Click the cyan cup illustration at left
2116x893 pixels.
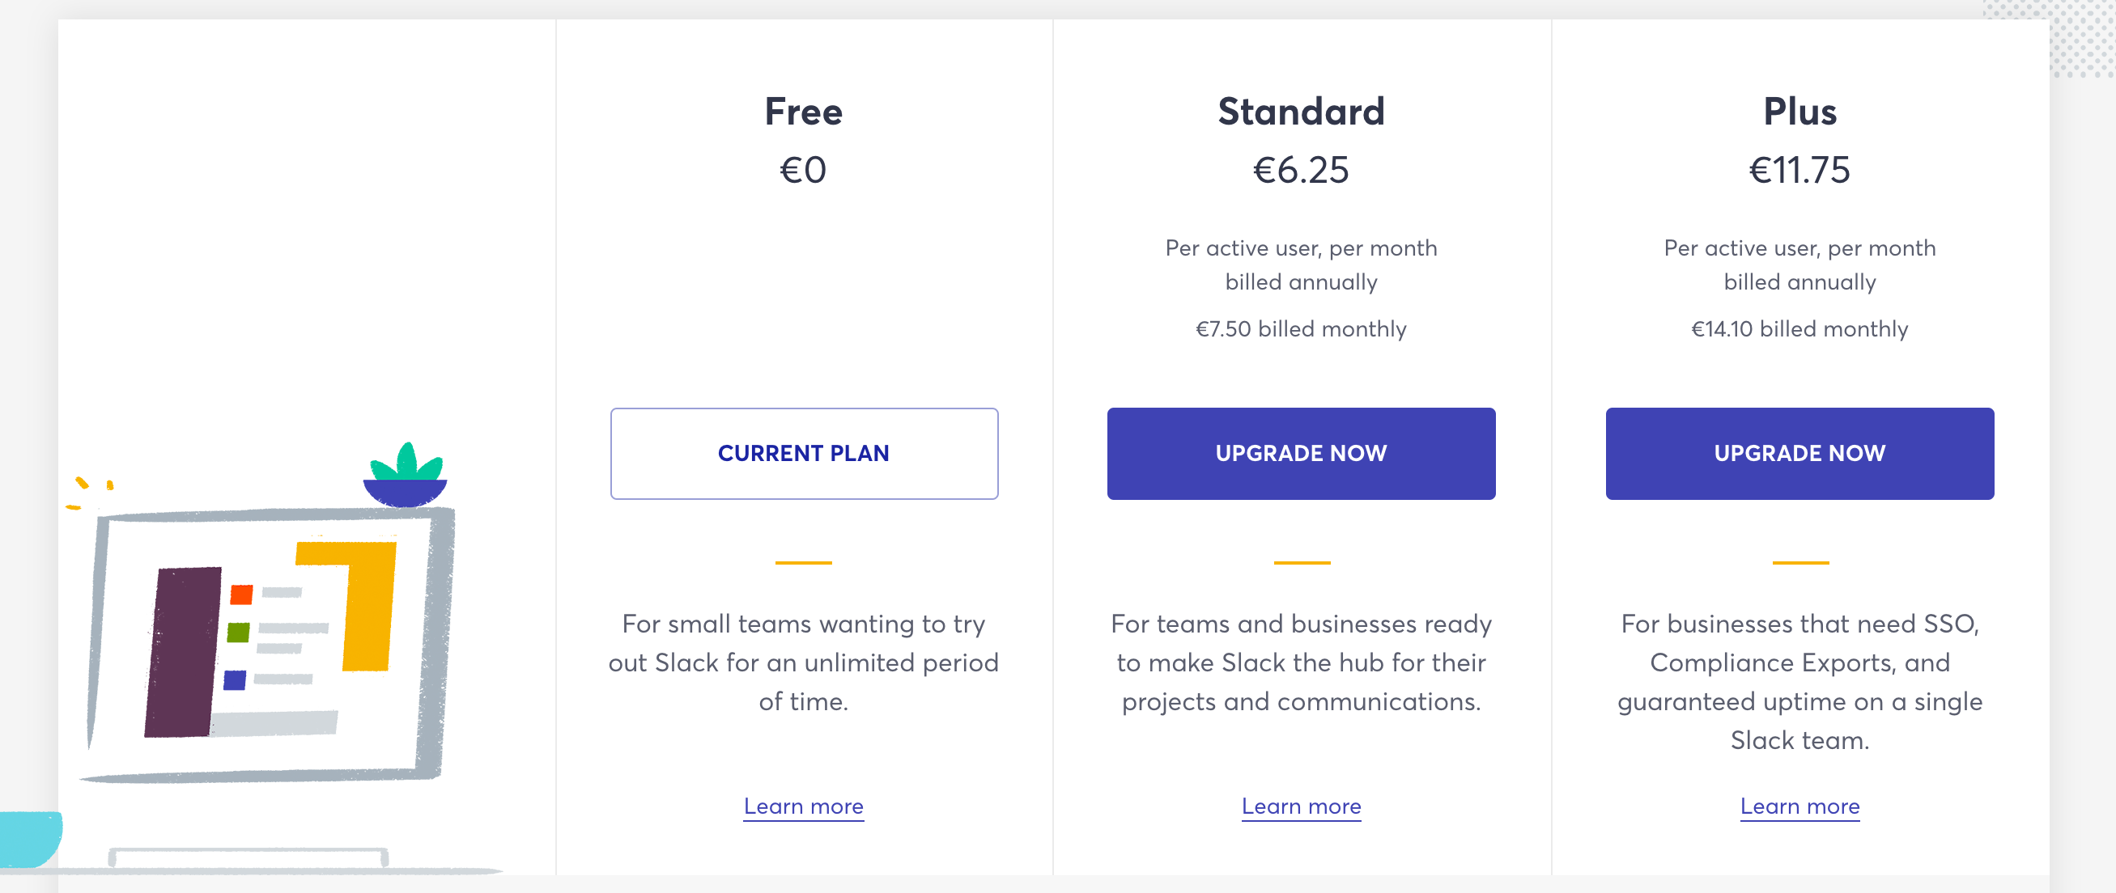coord(30,839)
